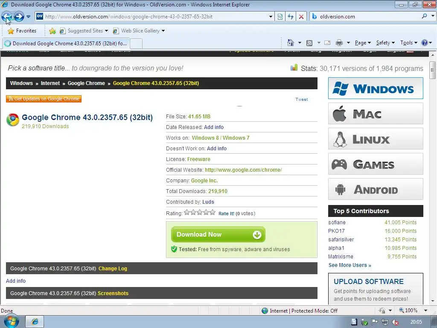
Task: Click Windows breadcrumb link
Action: [x=21, y=83]
